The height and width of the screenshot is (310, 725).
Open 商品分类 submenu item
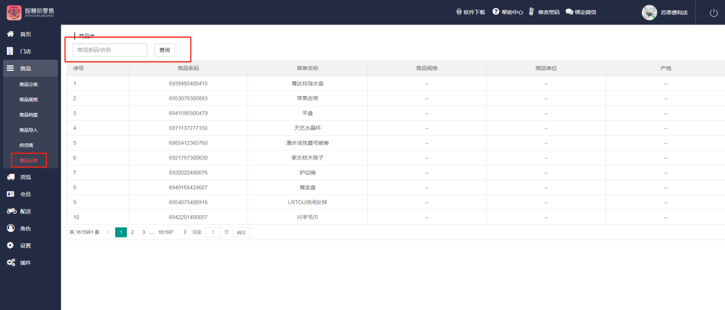pyautogui.click(x=29, y=84)
